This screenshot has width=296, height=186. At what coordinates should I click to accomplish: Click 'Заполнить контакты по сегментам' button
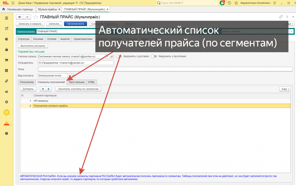[78, 89]
